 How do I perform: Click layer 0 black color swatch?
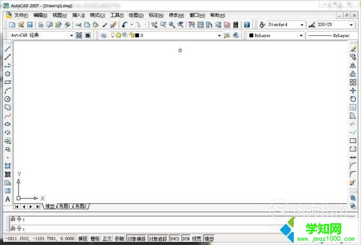pos(137,35)
